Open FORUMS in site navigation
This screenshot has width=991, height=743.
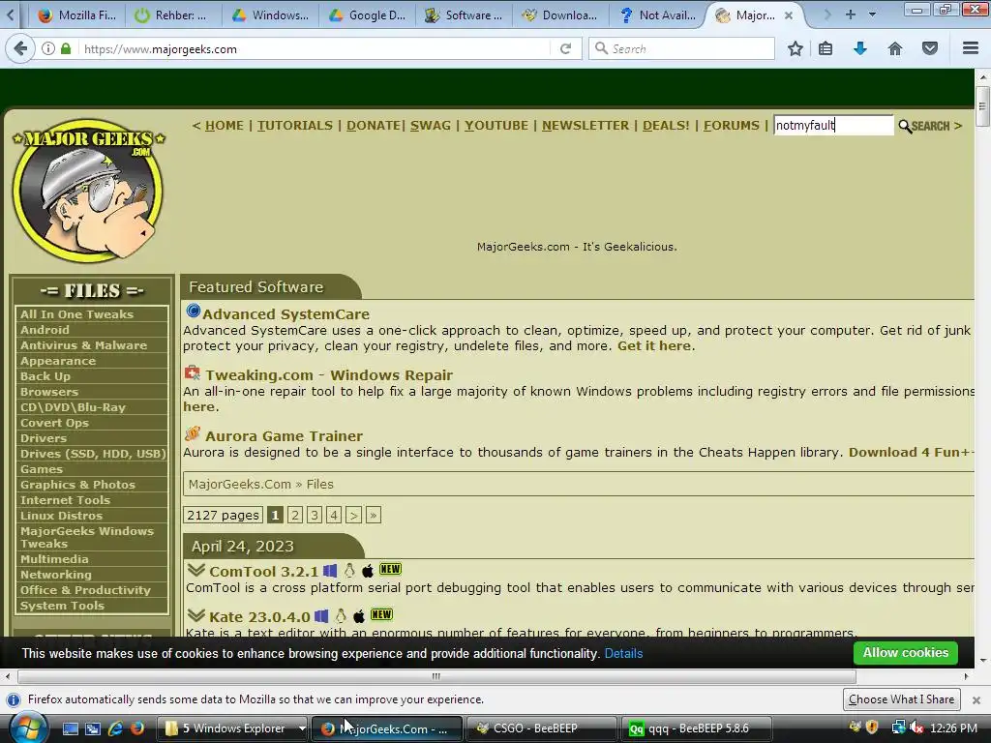tap(732, 126)
